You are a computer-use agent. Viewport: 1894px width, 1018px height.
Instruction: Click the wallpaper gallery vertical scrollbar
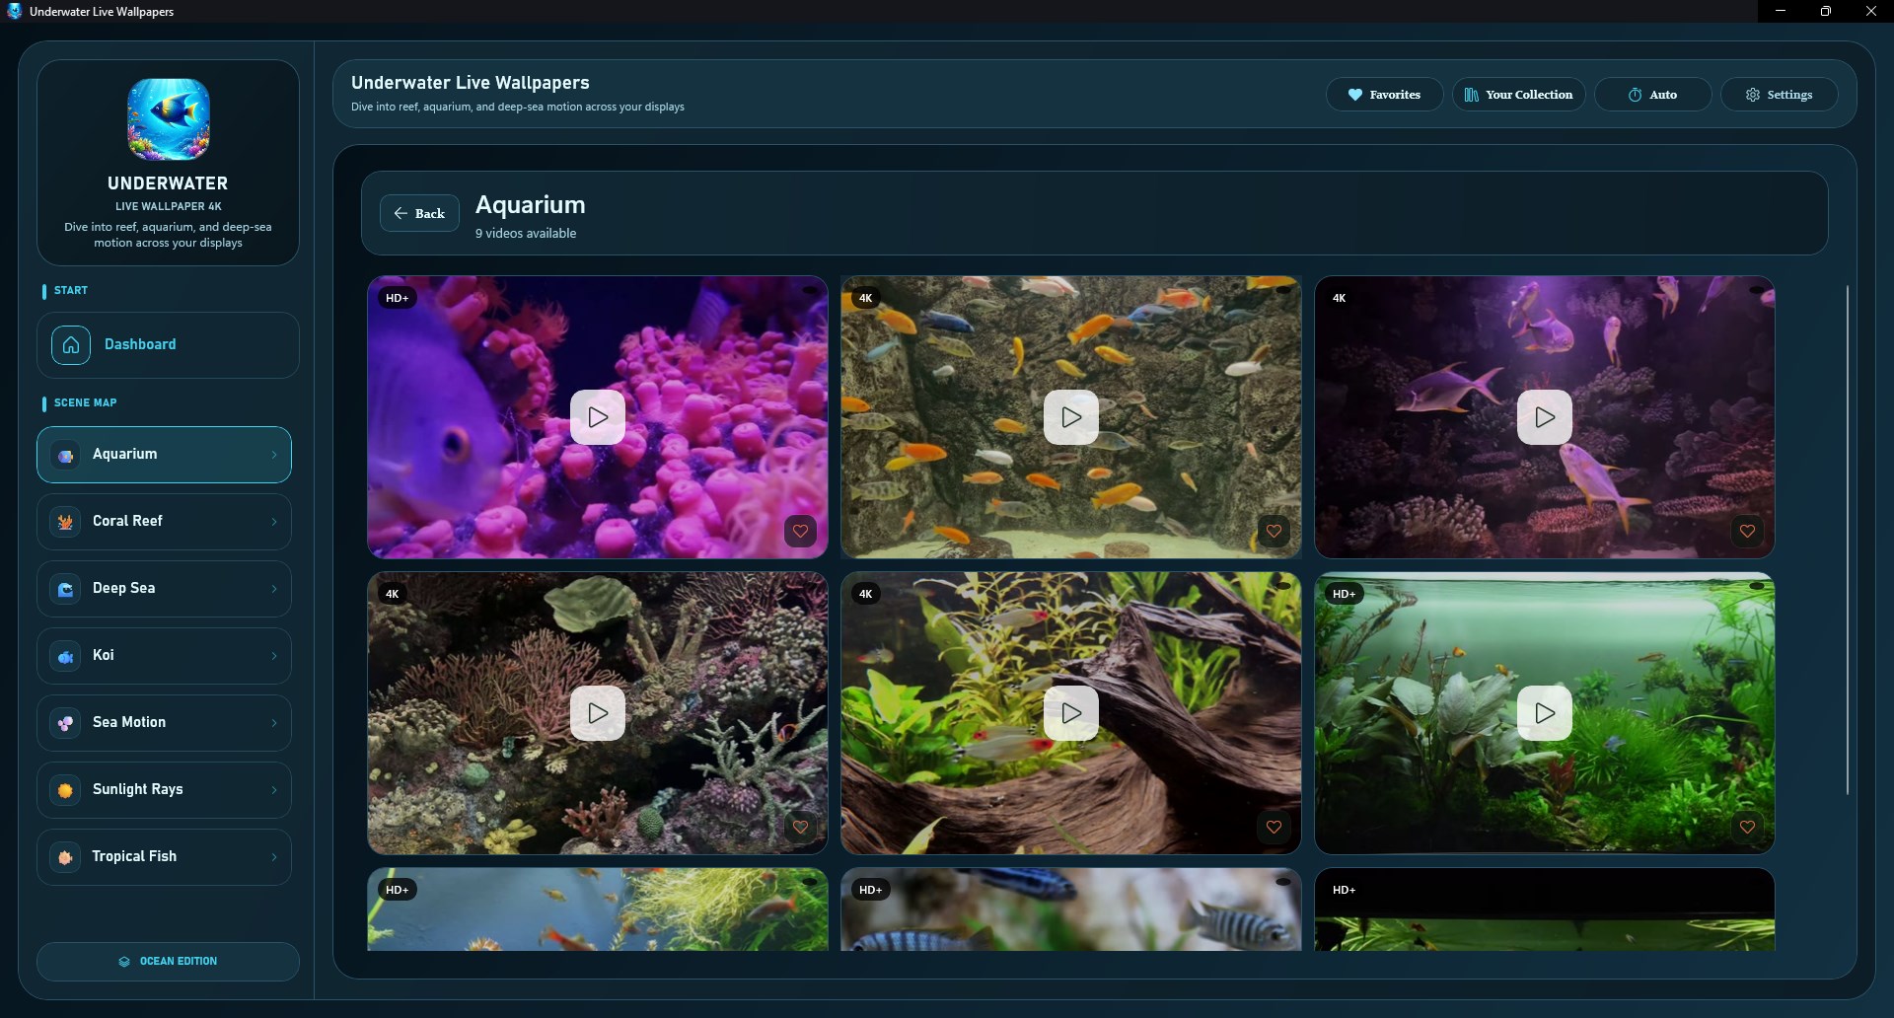(1848, 541)
